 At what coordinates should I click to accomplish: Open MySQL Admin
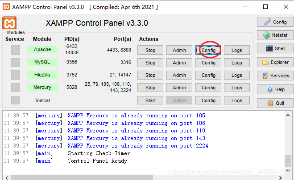coord(179,63)
